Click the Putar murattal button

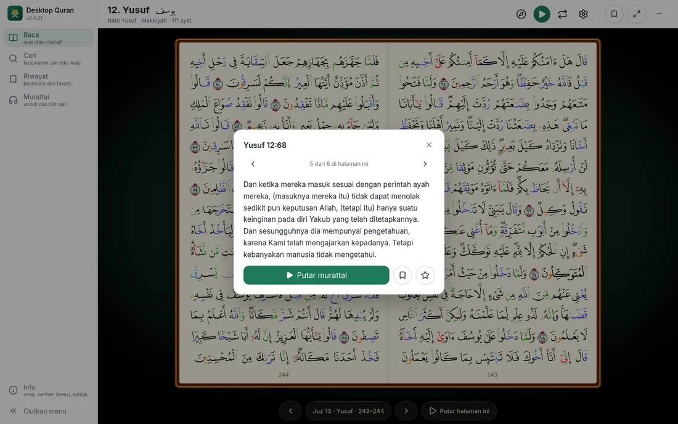pos(316,275)
